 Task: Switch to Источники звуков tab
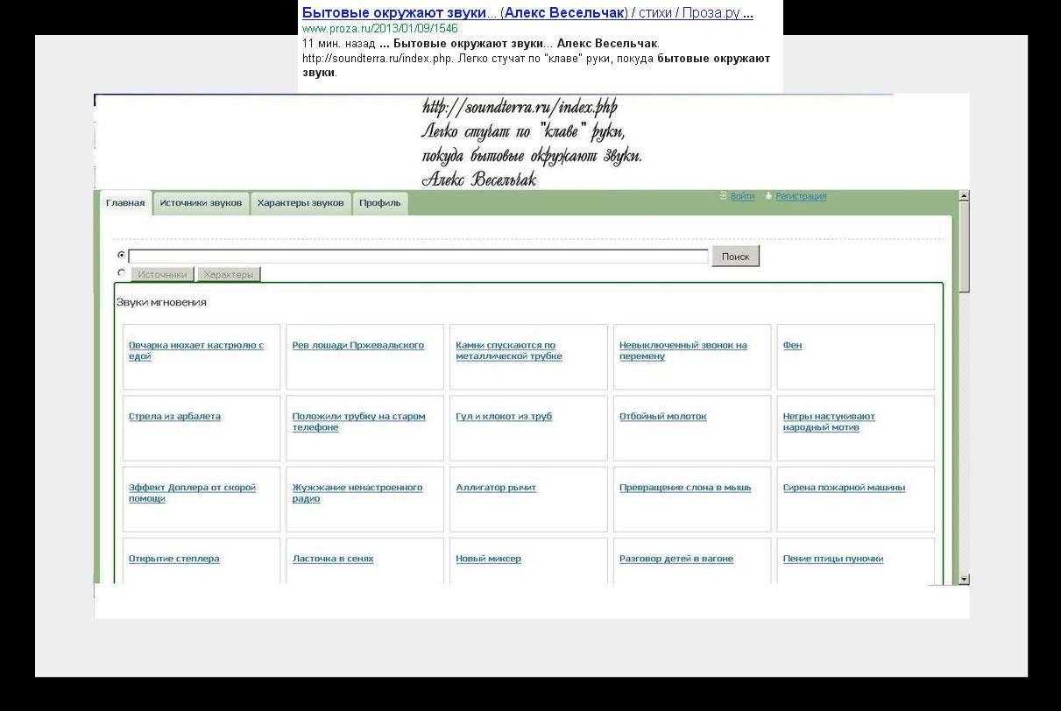click(x=201, y=203)
